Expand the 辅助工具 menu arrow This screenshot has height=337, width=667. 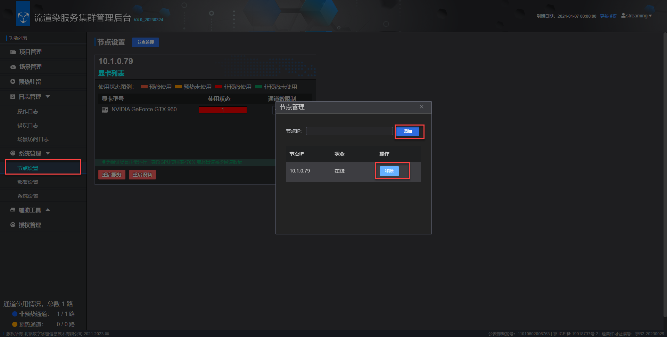[48, 210]
